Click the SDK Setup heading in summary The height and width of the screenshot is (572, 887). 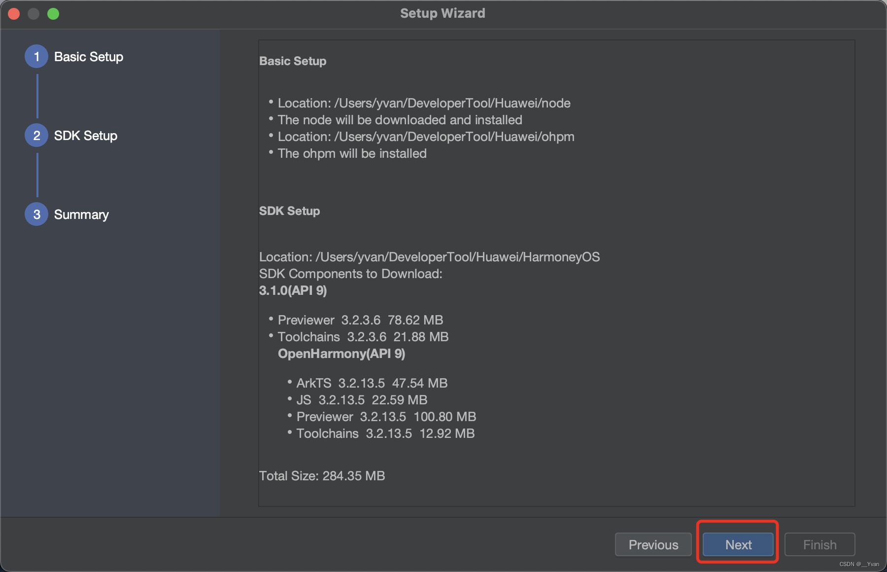pyautogui.click(x=289, y=211)
